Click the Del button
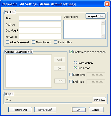111x116 pixels. point(59,68)
